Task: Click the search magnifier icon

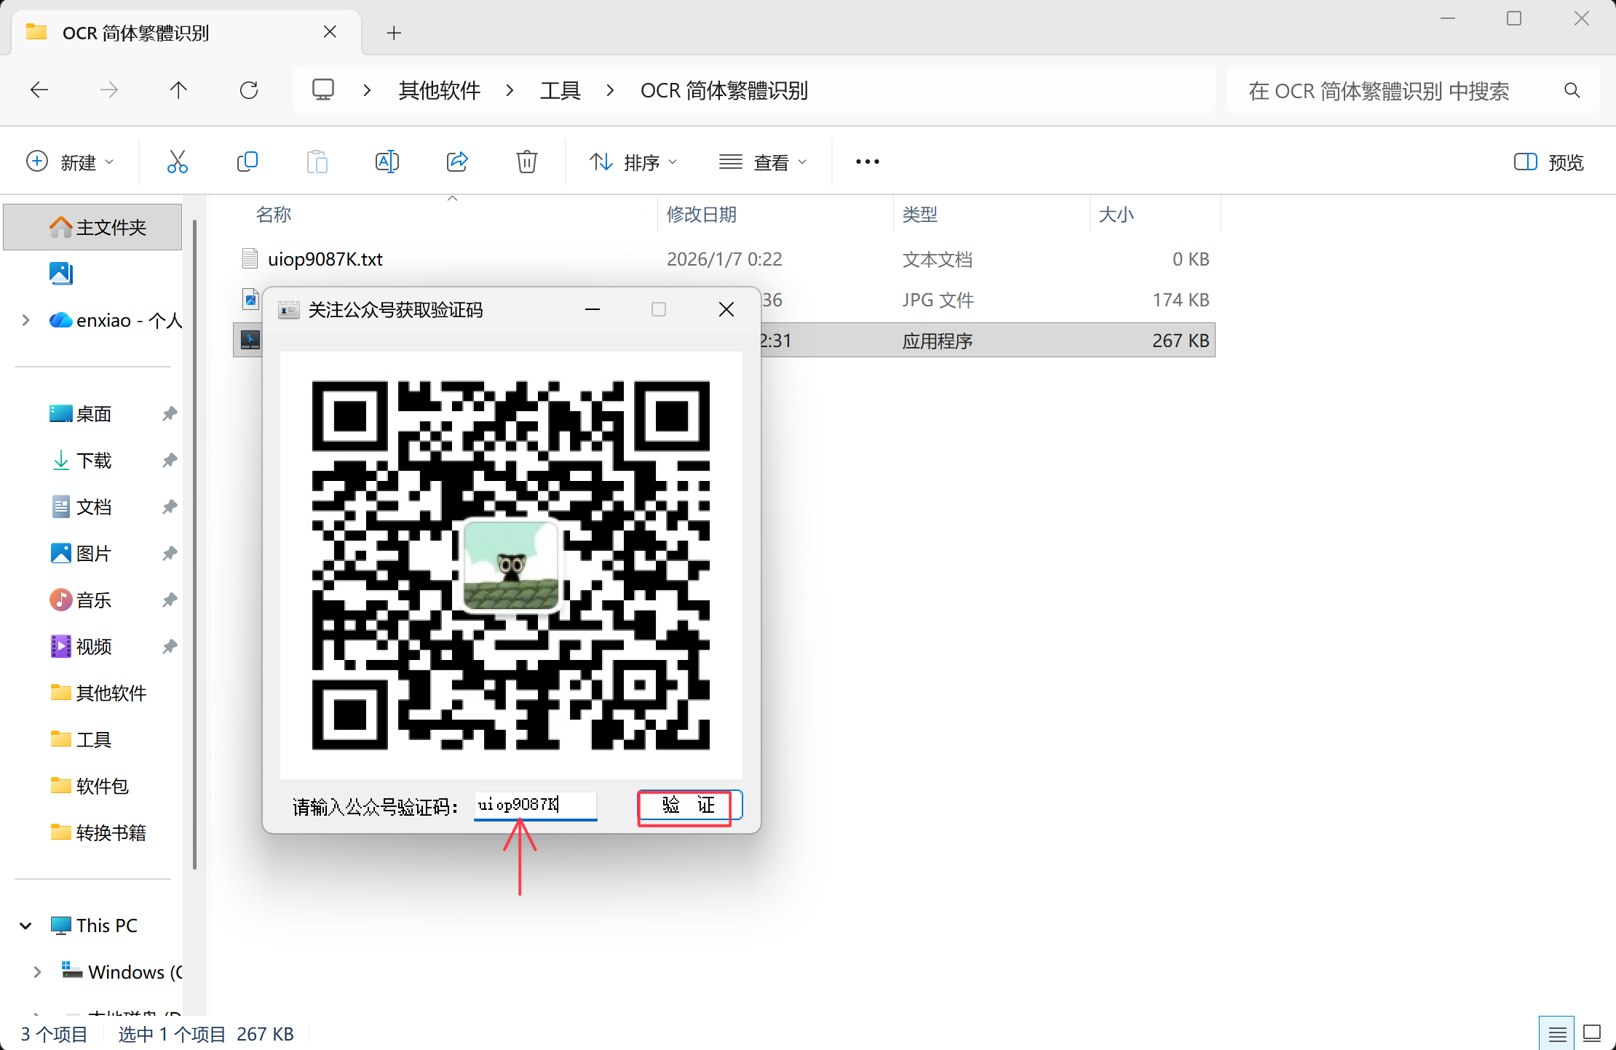Action: pos(1572,90)
